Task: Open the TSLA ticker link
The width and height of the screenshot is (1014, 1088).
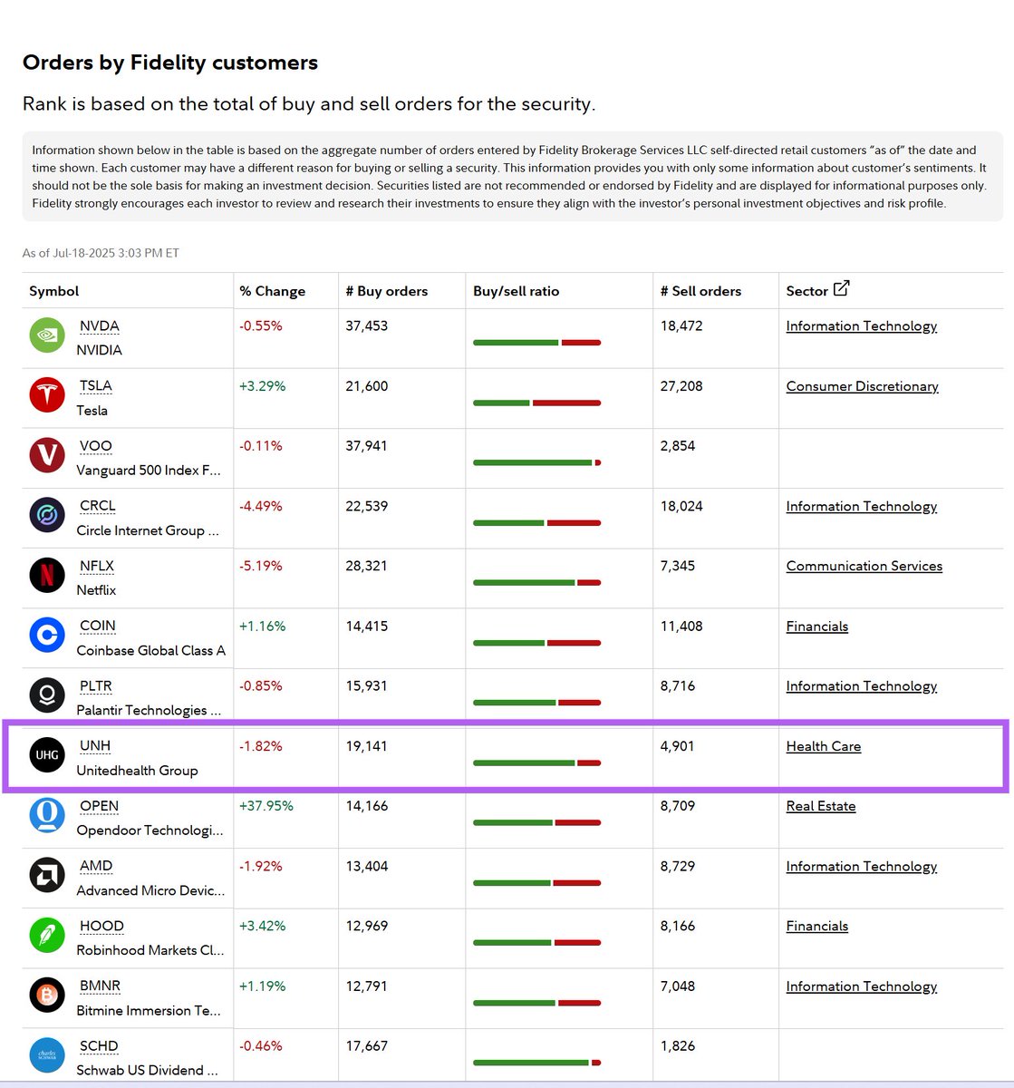Action: pyautogui.click(x=96, y=386)
